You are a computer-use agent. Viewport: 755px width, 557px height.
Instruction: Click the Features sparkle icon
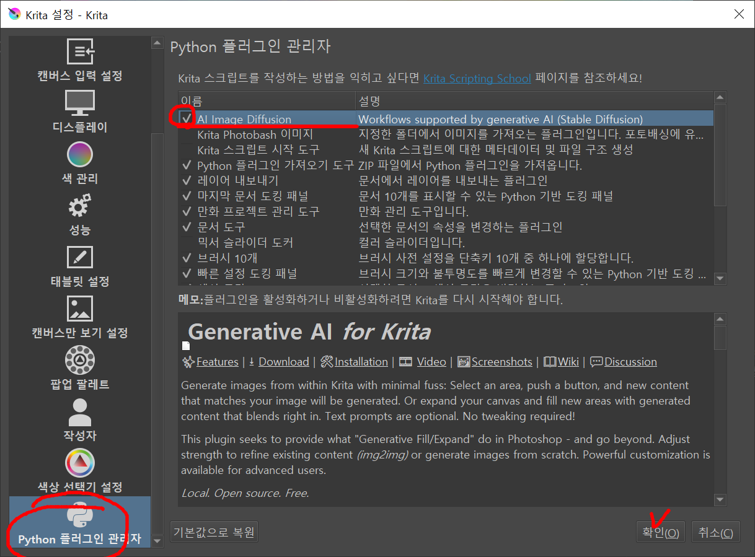coord(188,362)
